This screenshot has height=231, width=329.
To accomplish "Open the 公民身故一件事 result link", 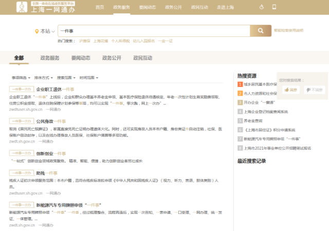I will pos(51,121).
